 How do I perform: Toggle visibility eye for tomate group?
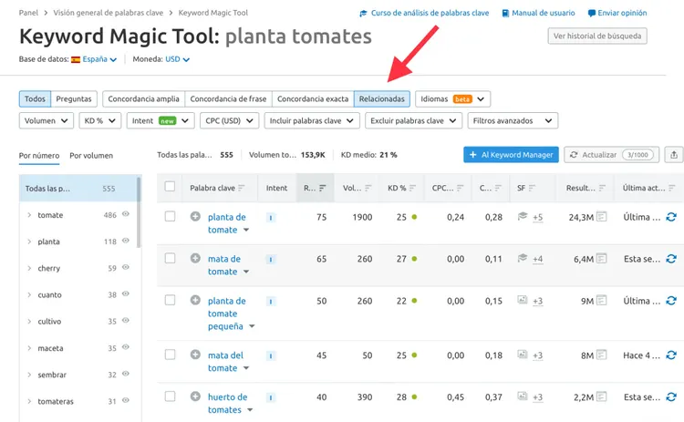tap(126, 214)
